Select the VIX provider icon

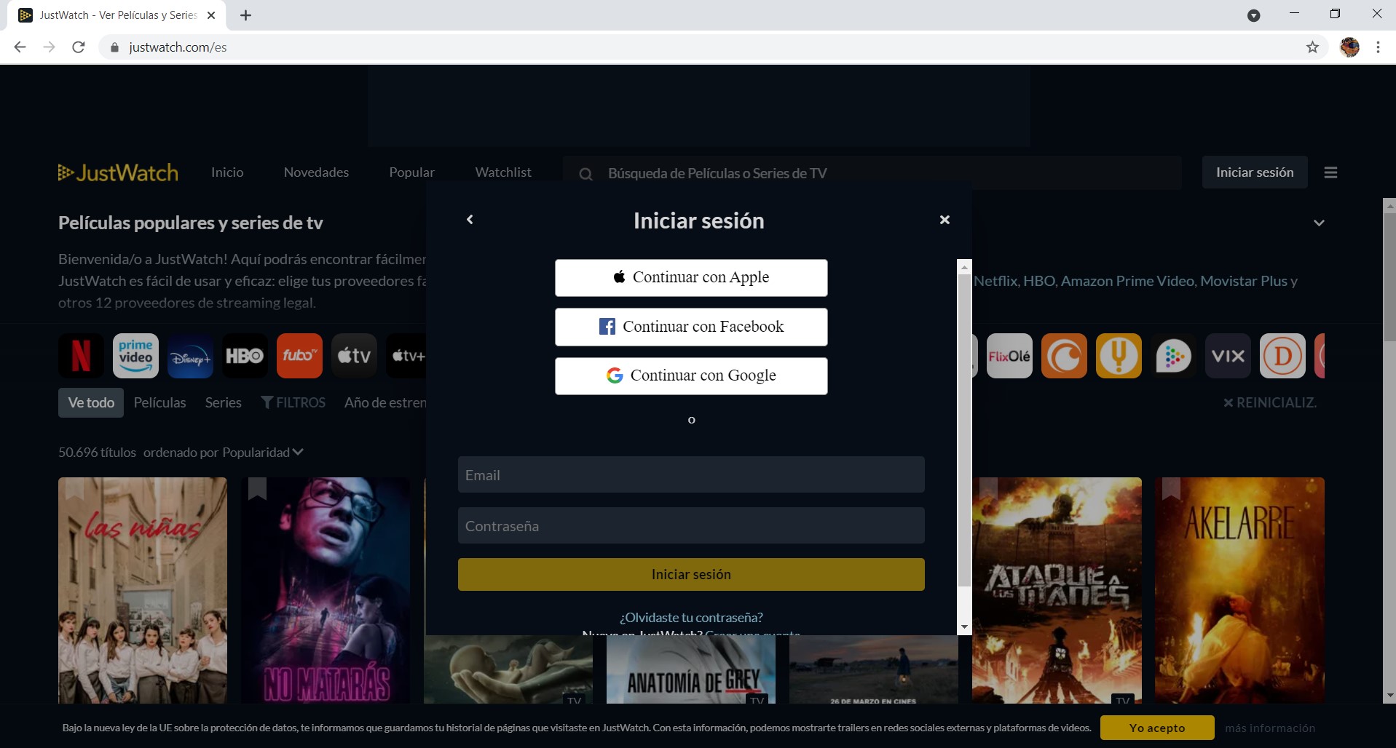point(1228,356)
